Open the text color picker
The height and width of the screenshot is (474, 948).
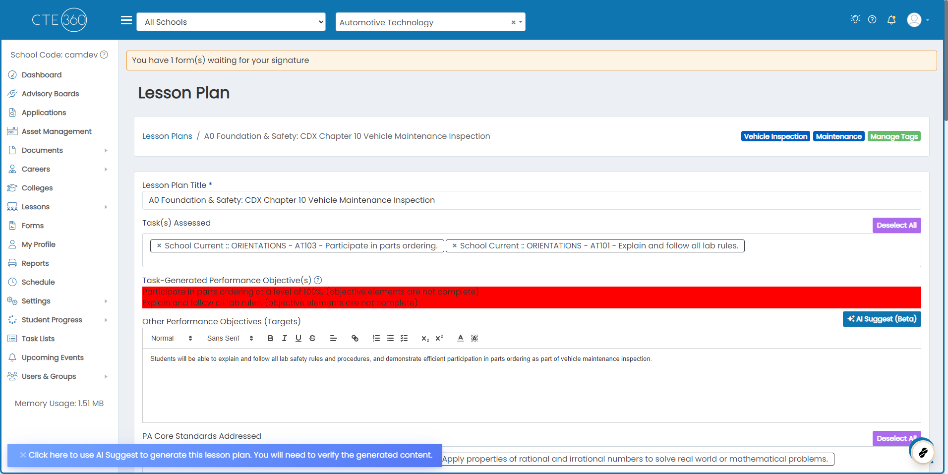pyautogui.click(x=461, y=338)
